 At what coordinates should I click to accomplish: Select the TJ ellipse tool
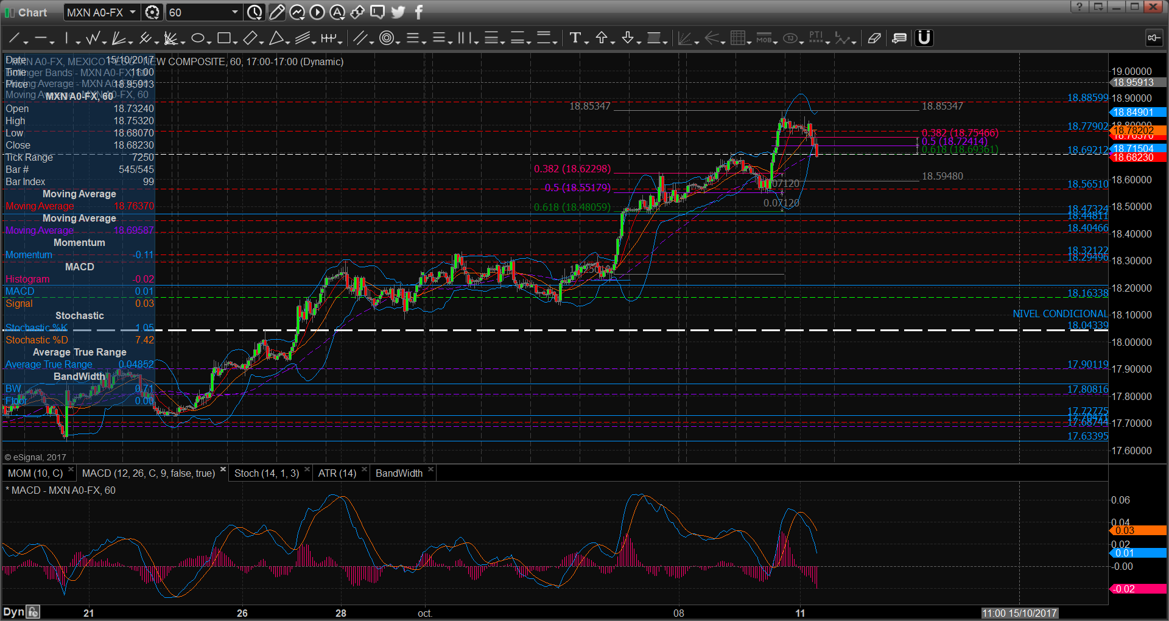point(790,38)
